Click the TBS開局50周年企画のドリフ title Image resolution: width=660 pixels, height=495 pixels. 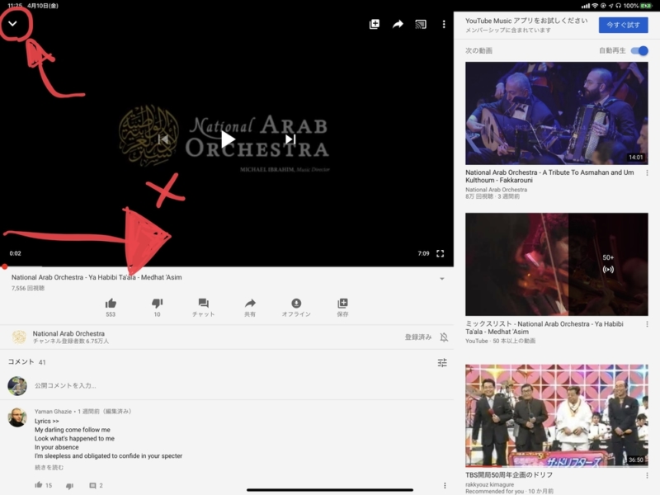click(x=509, y=475)
